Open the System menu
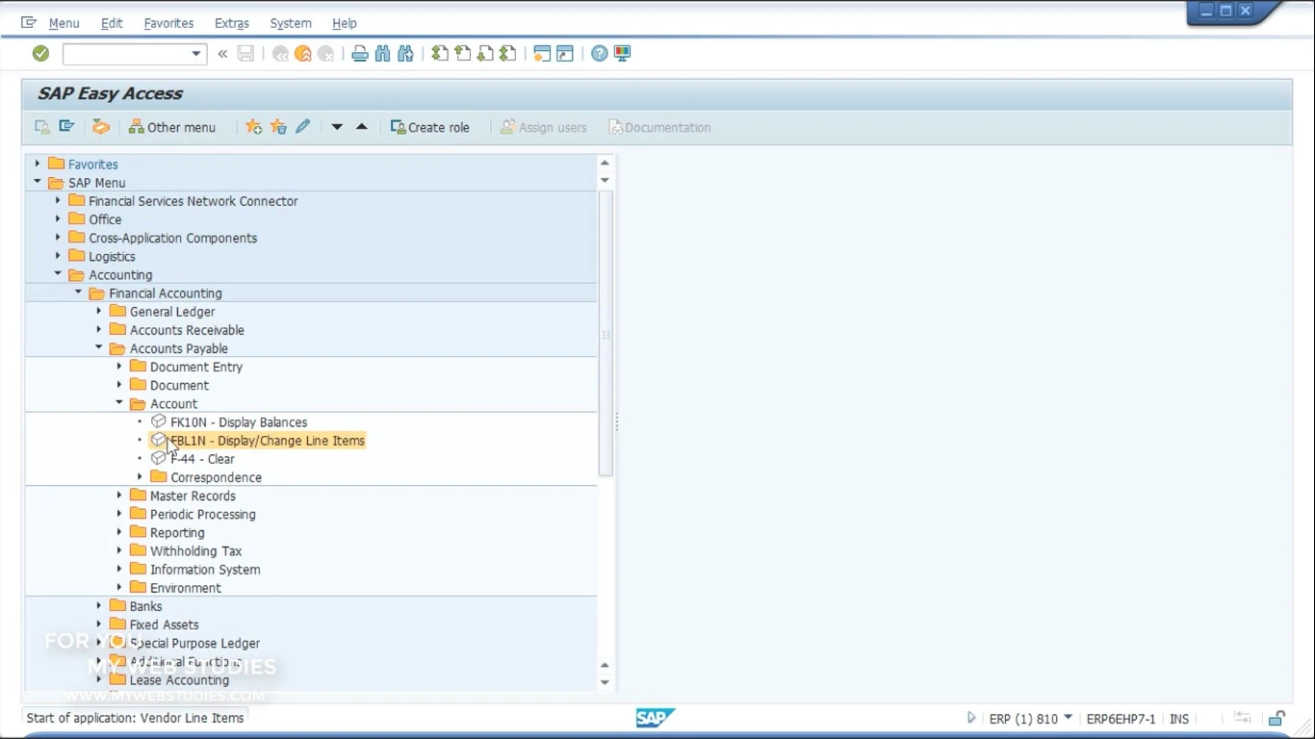Screen dimensions: 1315x739 point(291,23)
